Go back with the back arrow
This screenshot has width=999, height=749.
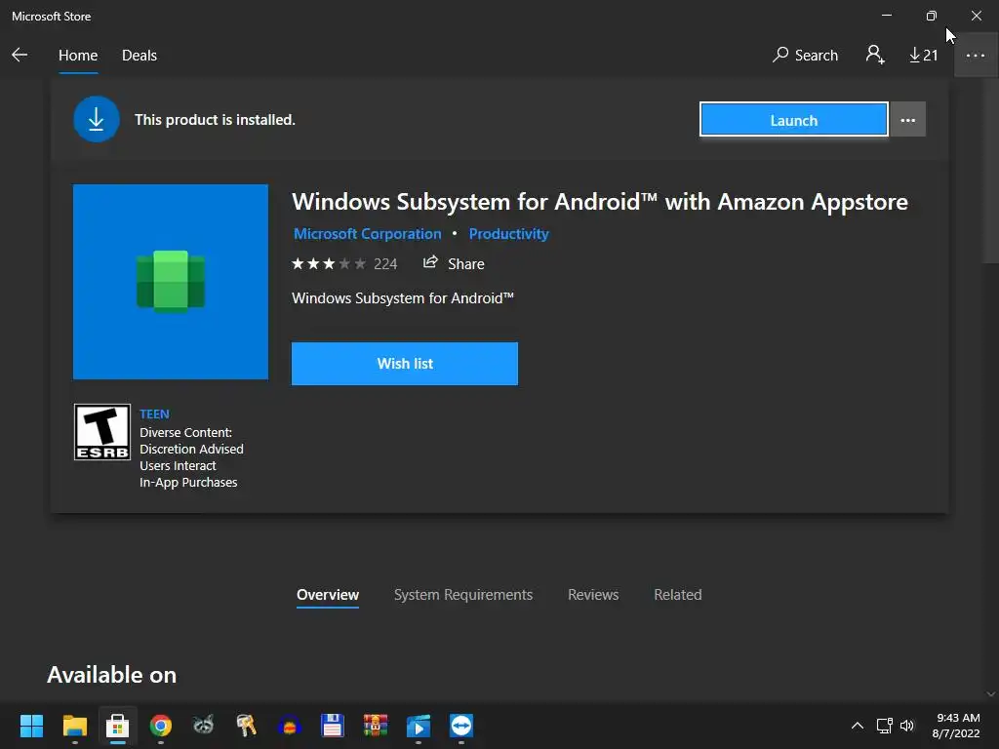(x=20, y=55)
